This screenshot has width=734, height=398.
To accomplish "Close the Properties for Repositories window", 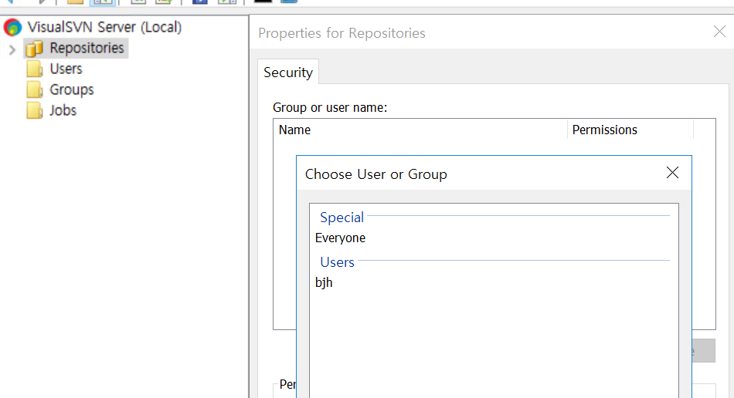I will point(719,32).
